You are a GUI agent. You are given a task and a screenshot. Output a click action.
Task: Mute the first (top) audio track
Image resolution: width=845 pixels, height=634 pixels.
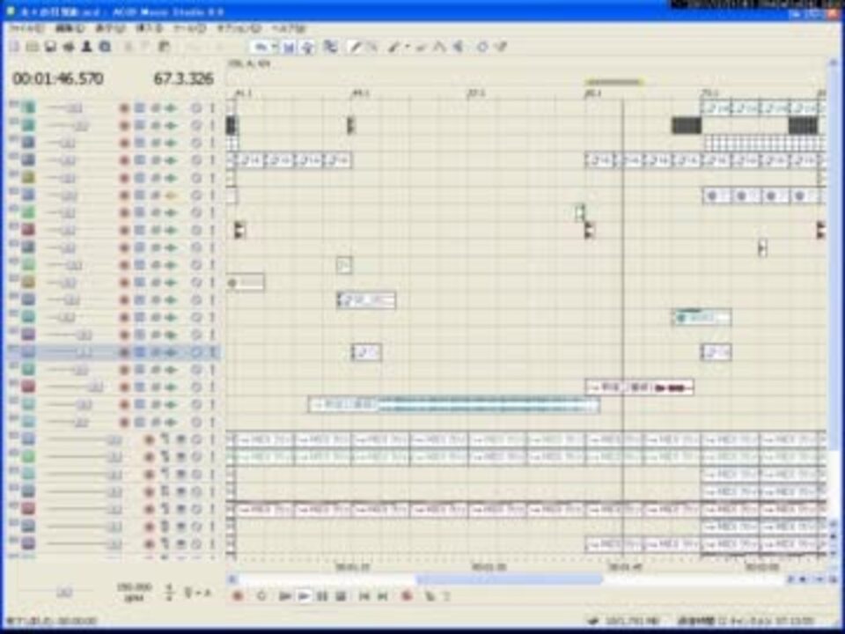pyautogui.click(x=196, y=108)
